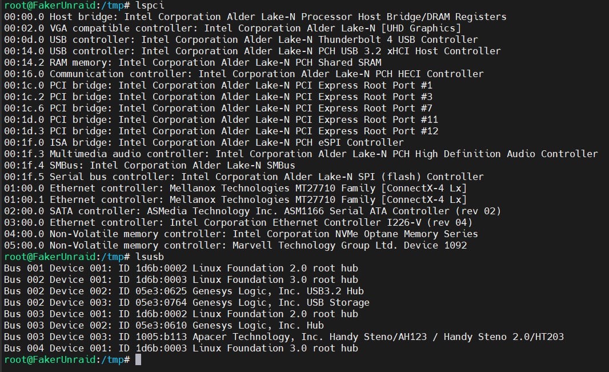
Task: Click the SPI (flash) Controller line
Action: 244,177
